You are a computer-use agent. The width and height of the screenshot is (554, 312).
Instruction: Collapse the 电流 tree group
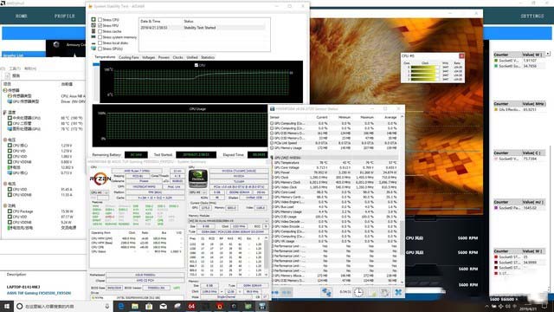(x=5, y=184)
